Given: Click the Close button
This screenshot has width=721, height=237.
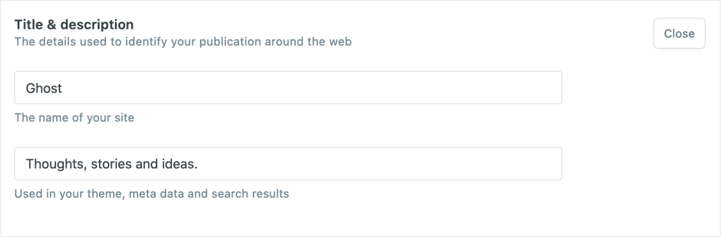Looking at the screenshot, I should tap(679, 34).
